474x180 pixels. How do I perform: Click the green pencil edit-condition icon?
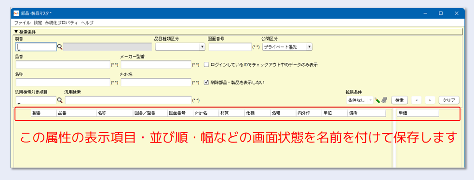[377, 100]
